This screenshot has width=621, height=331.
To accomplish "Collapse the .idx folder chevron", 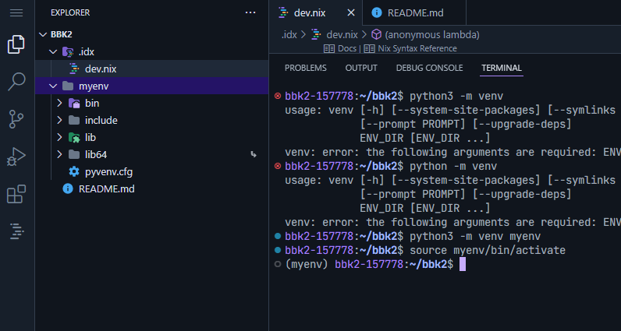I will [x=53, y=52].
